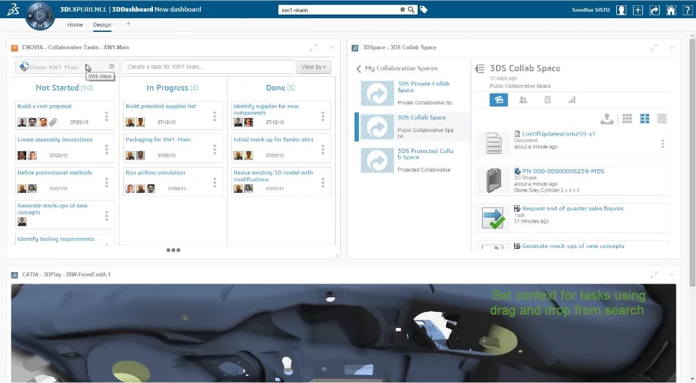The image size is (696, 383).
Task: Open options for Generate mock-ups of new concepts
Action: tap(107, 215)
